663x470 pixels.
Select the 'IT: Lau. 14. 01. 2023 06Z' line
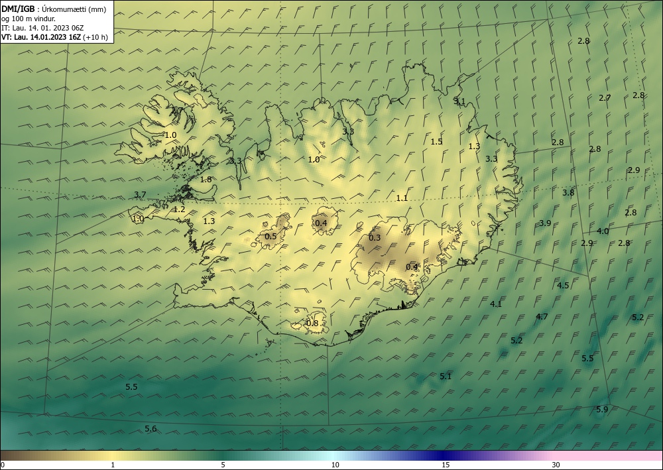[42, 28]
